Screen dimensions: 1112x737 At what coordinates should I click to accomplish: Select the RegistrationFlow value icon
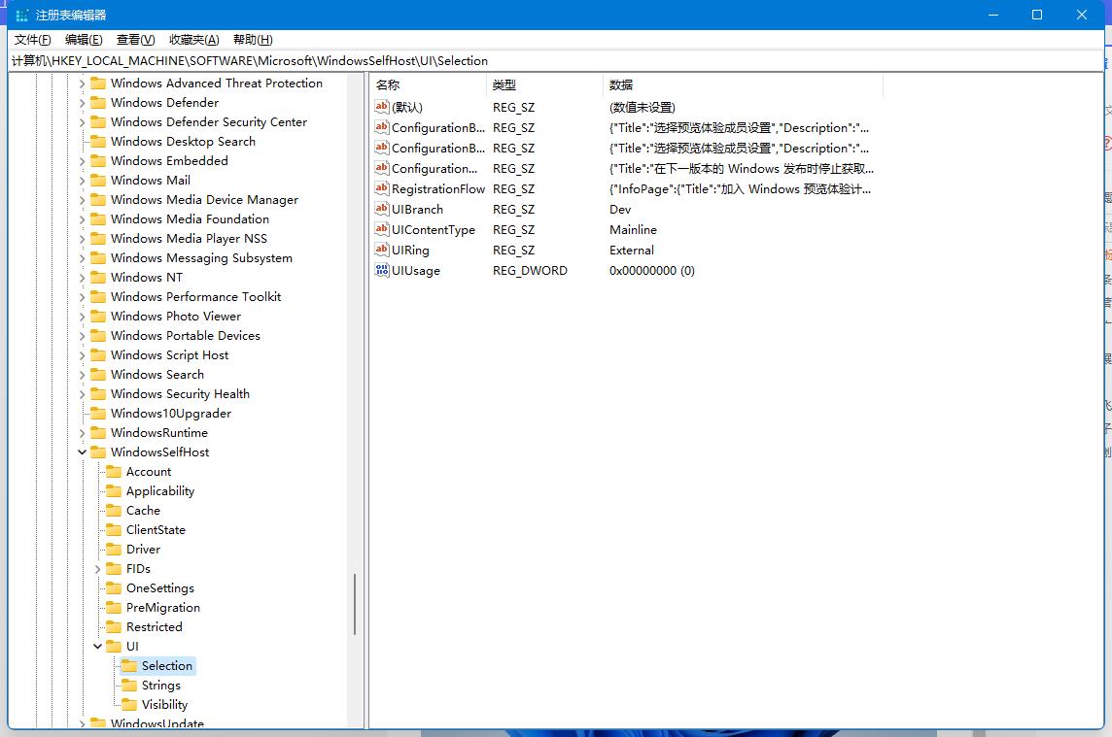click(x=382, y=188)
